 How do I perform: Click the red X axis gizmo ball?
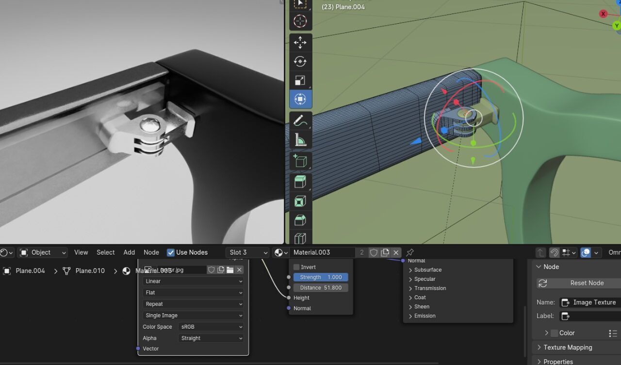point(603,14)
